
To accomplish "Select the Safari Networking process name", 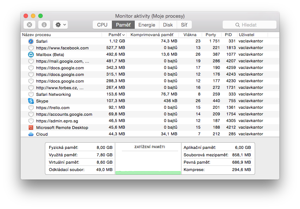I will tap(53, 94).
